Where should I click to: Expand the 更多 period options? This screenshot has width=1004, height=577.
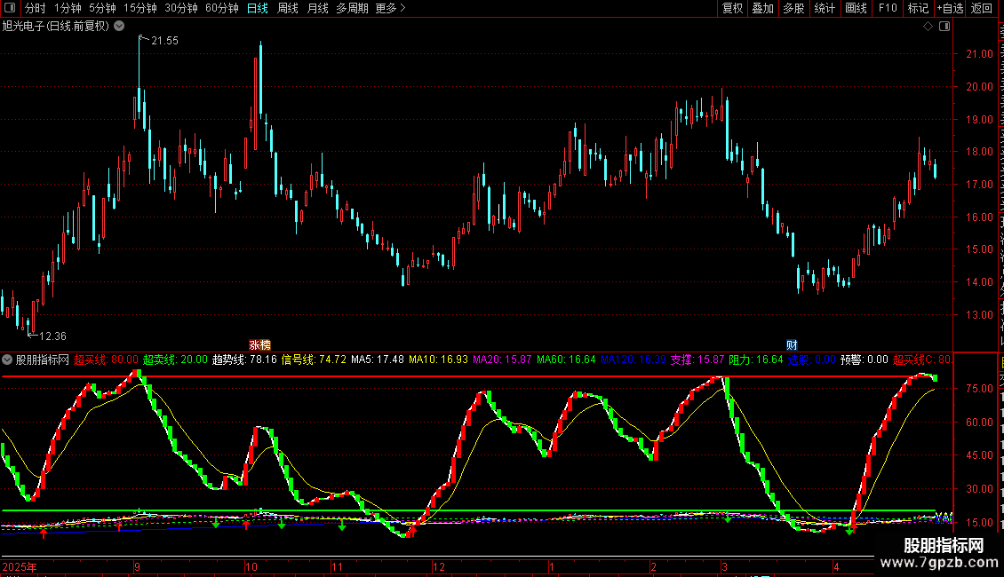point(391,8)
